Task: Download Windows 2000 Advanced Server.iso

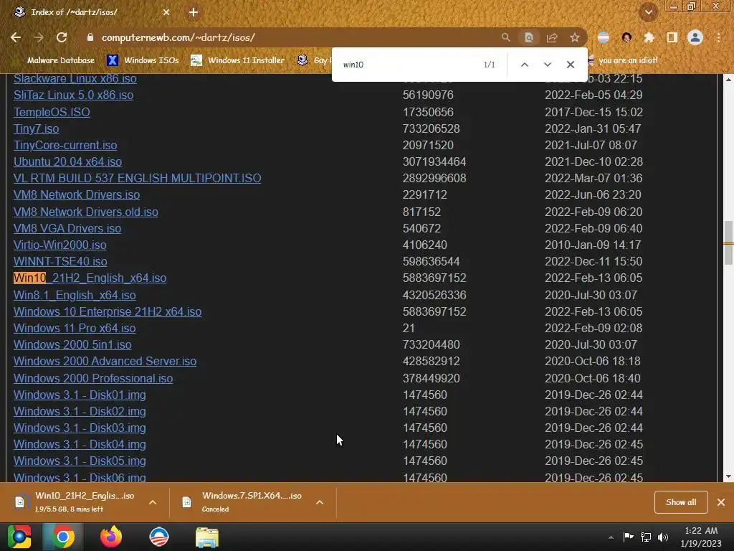Action: 105,362
